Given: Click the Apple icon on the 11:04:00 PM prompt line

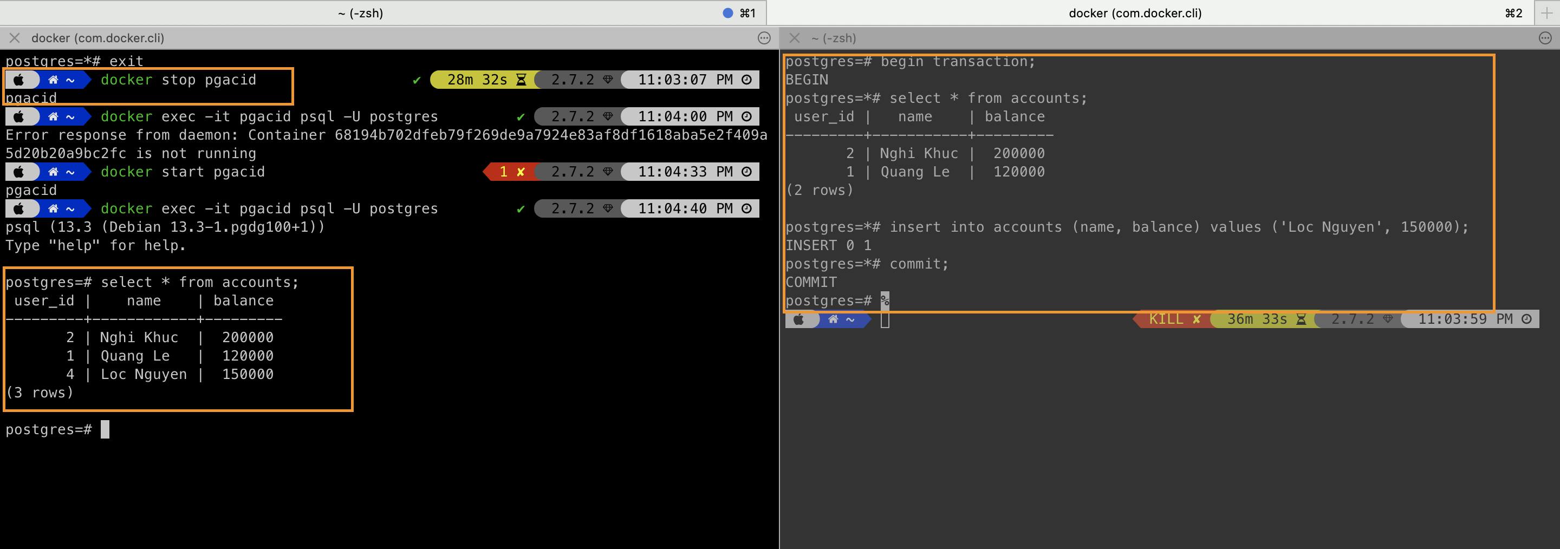Looking at the screenshot, I should pos(19,116).
